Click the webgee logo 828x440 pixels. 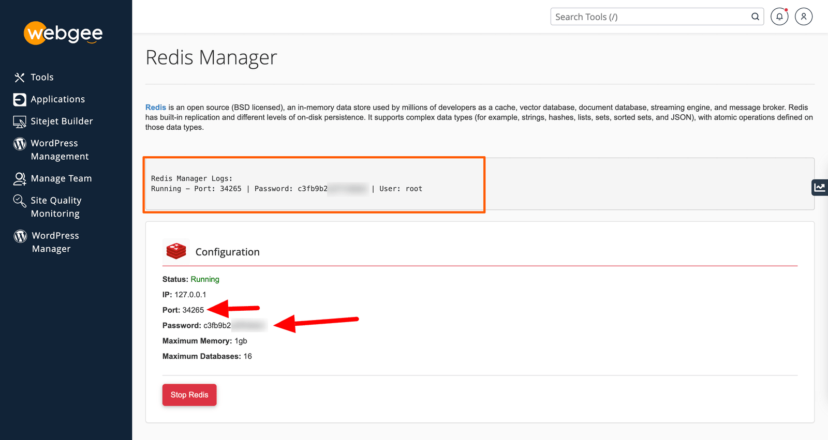63,33
